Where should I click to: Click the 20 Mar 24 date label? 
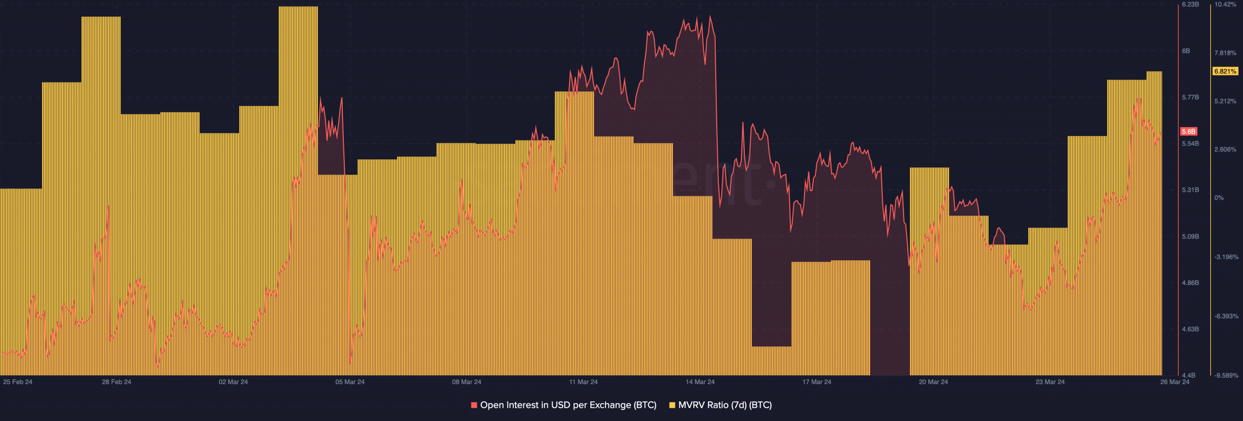933,382
